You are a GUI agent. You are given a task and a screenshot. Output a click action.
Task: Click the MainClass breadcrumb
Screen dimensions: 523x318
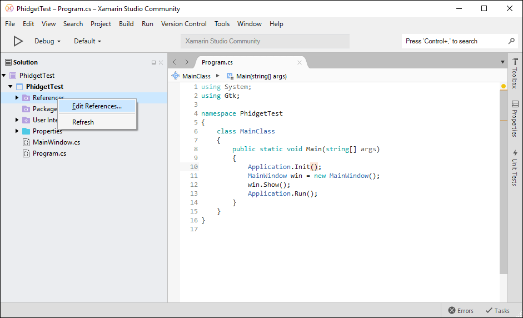196,76
